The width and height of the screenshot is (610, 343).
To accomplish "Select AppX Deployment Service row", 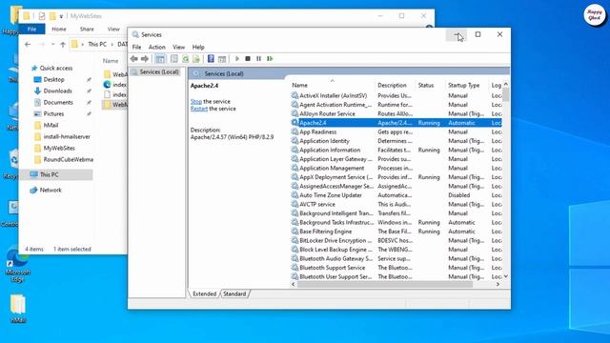I will (396, 177).
